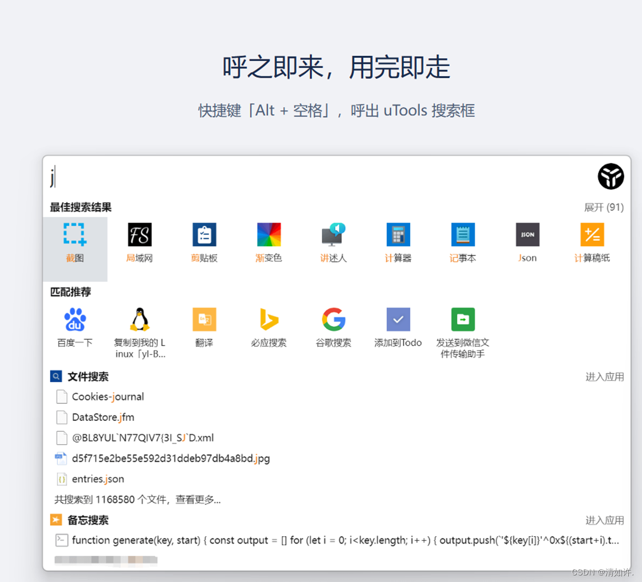Click the uTools logo avatar
Image resolution: width=642 pixels, height=582 pixels.
611,177
